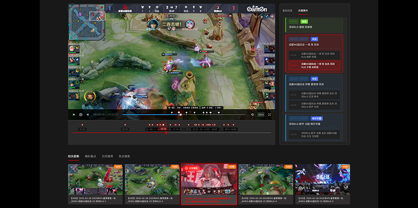Click the 01:41 timeline event marker
Screen dimensions: 418x208
click(82, 125)
